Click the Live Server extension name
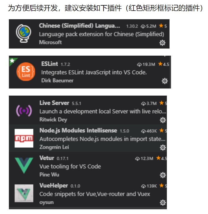208x214 pixels. coord(54,103)
